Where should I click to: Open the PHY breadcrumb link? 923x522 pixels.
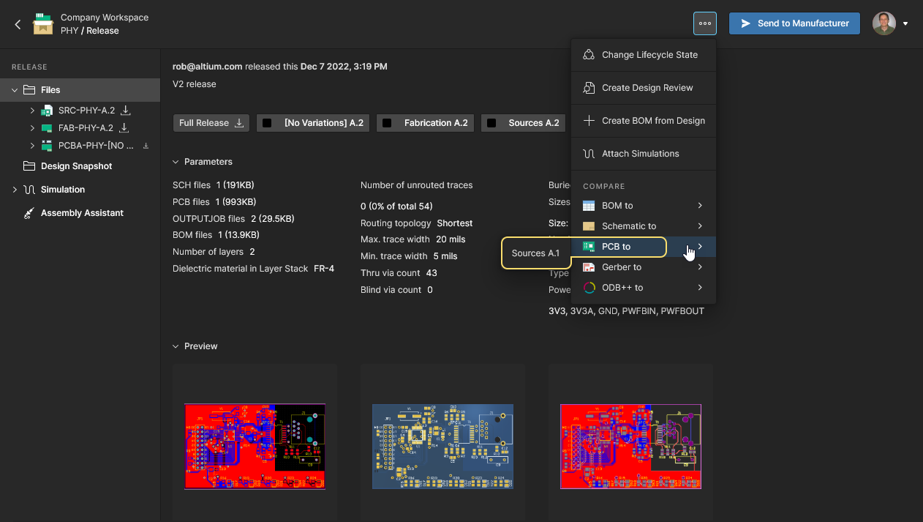[x=69, y=31]
